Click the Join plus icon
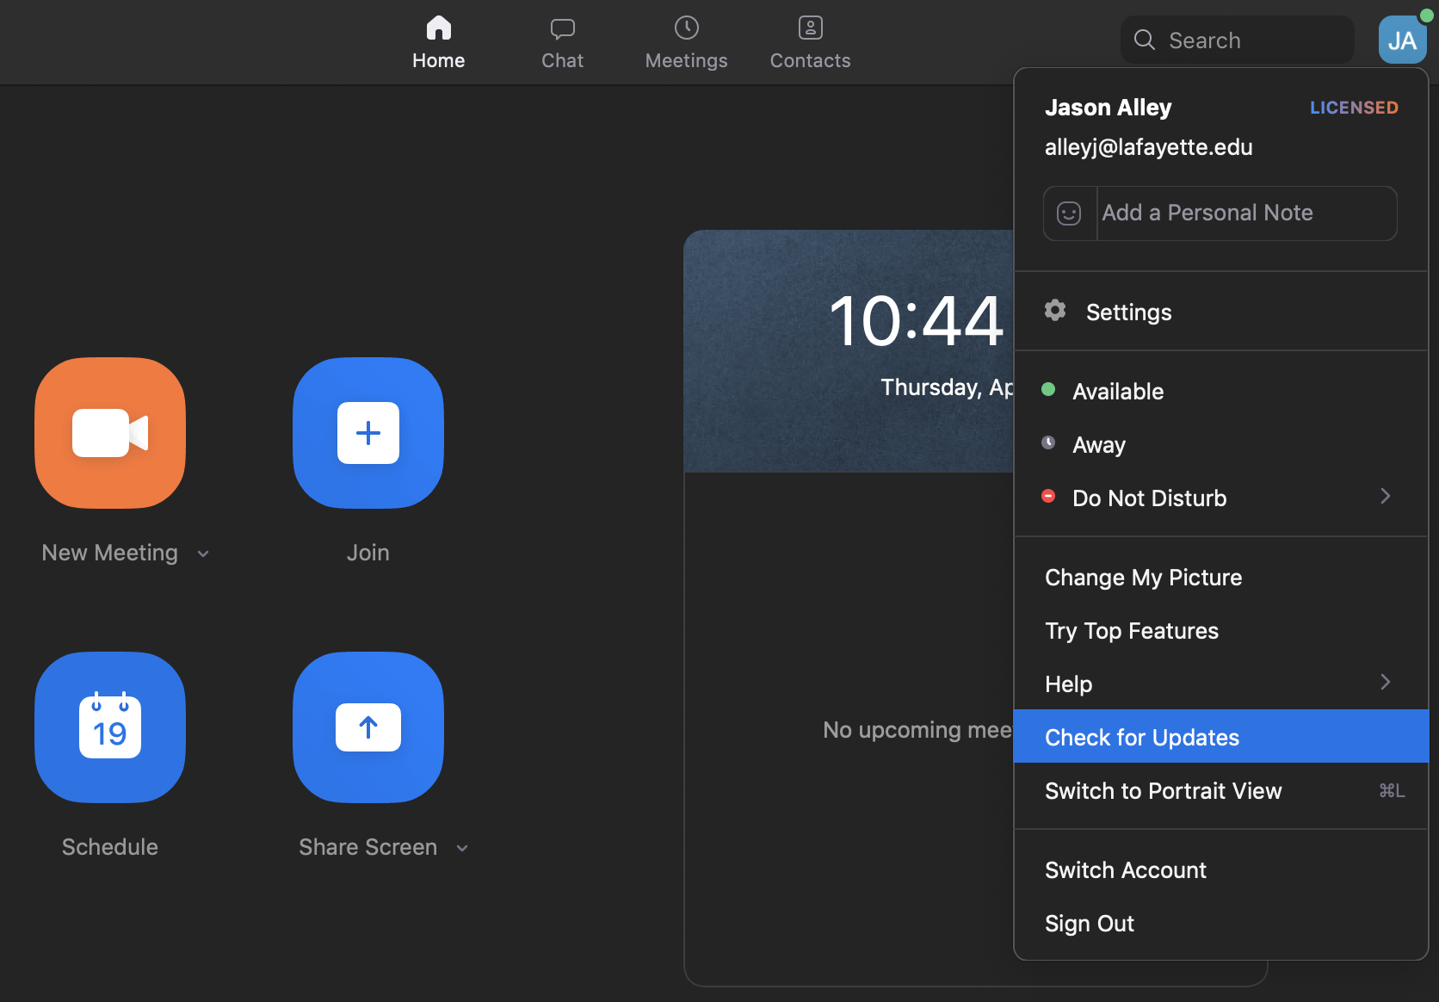1439x1002 pixels. pos(368,432)
